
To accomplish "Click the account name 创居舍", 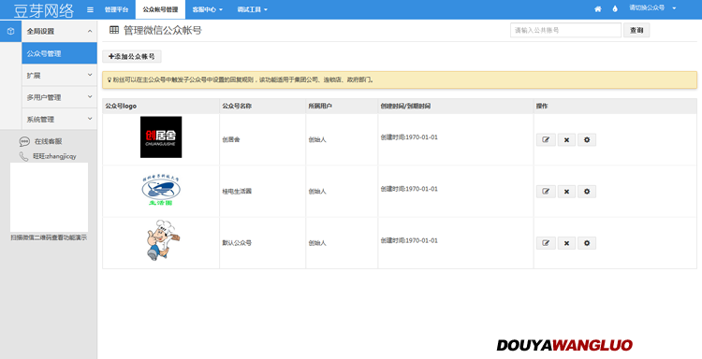I will tap(231, 139).
